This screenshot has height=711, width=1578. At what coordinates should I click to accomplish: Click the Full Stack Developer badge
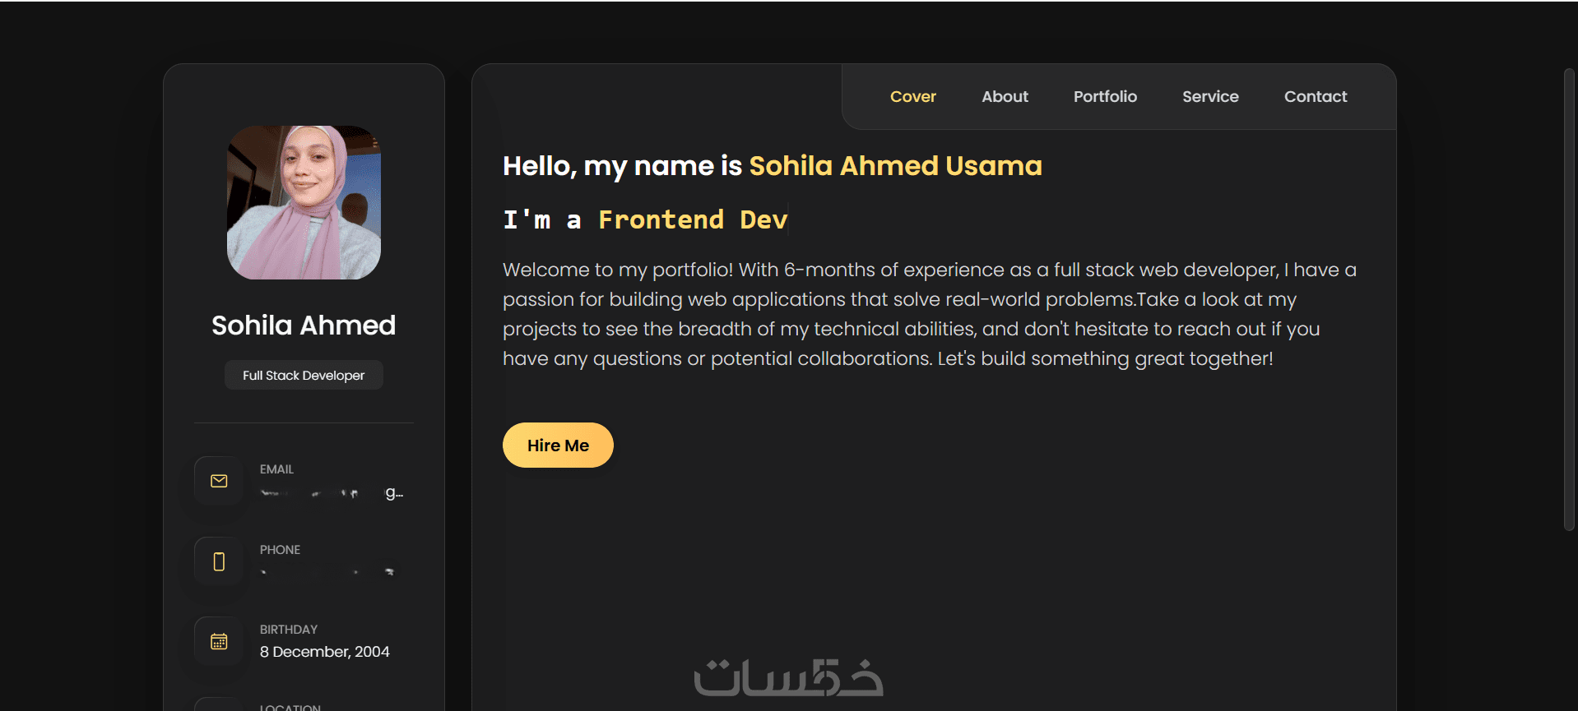tap(304, 376)
